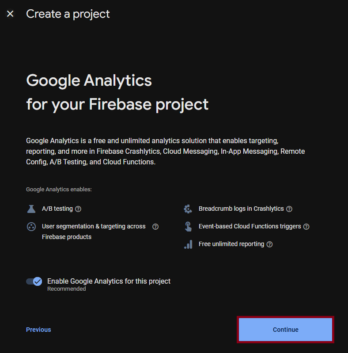Image resolution: width=348 pixels, height=353 pixels.
Task: Click the A/B testing feature text
Action: [57, 209]
